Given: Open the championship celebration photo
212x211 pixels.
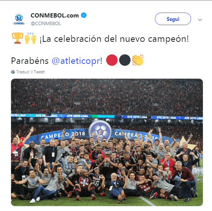Looking at the screenshot, I should click(x=107, y=142).
